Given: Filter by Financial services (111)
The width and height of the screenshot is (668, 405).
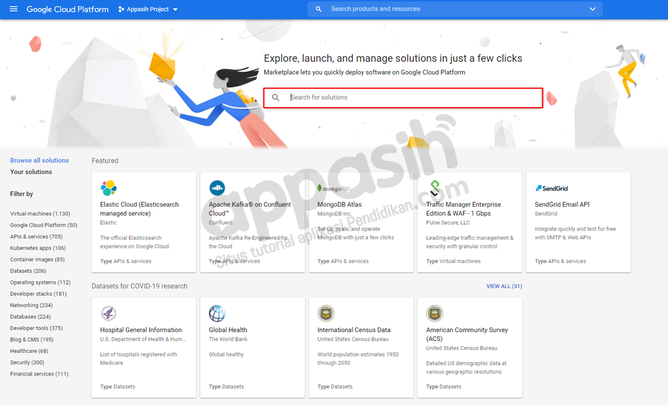Looking at the screenshot, I should pyautogui.click(x=39, y=375).
